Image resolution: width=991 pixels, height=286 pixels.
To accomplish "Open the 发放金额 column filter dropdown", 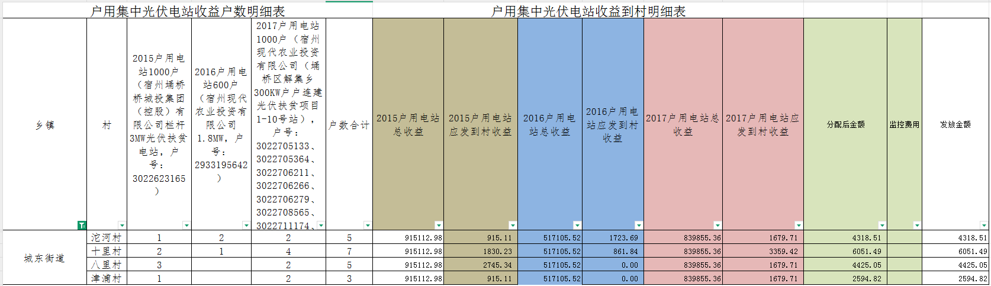I will 984,226.
